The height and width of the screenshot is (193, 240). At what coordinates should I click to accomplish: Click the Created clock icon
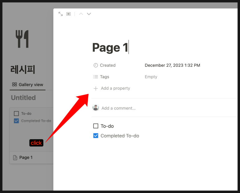96,65
